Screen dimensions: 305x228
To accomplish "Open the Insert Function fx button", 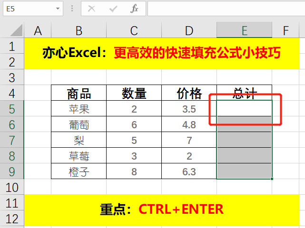I will (134, 9).
